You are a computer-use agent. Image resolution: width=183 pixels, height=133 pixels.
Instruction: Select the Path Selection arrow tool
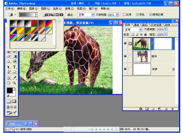coord(9,67)
